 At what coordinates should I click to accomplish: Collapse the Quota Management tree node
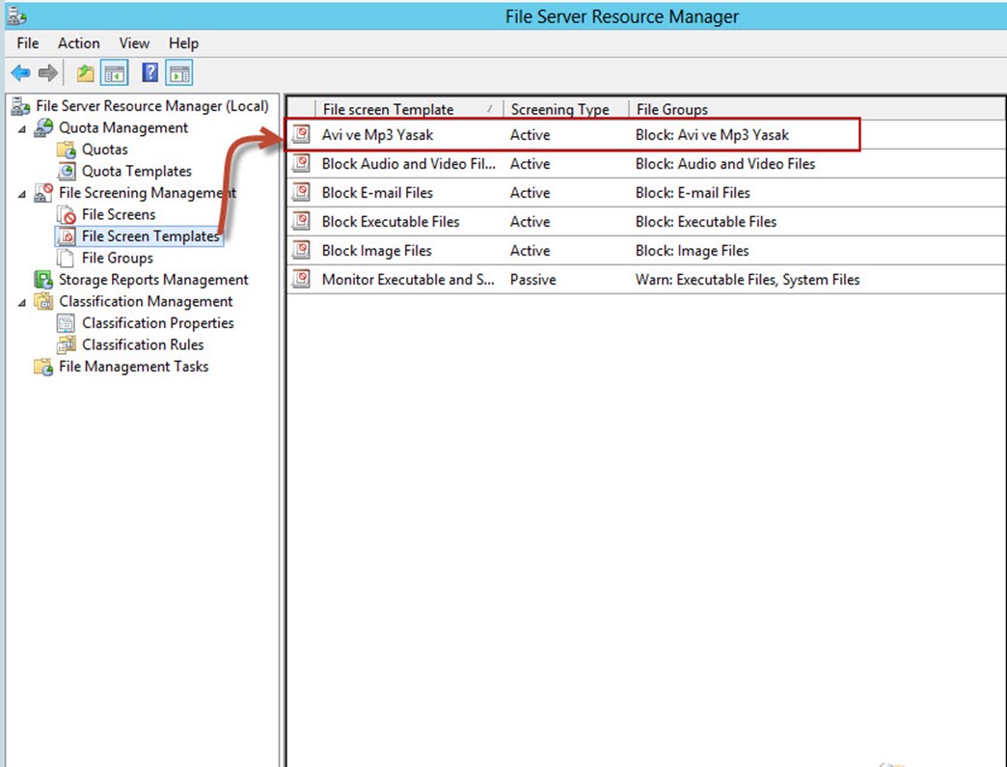(x=22, y=129)
